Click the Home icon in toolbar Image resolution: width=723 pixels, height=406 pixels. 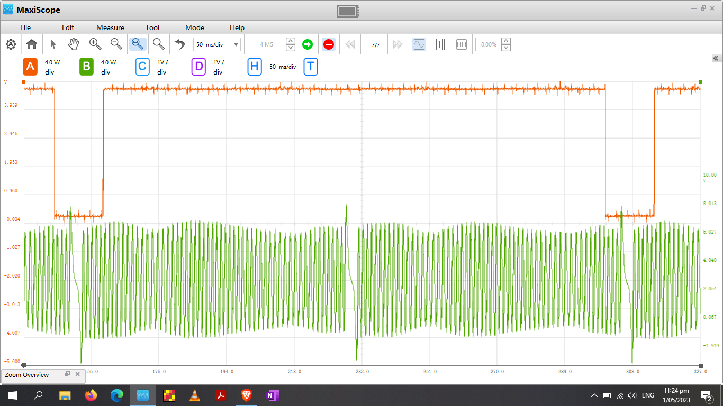pos(32,44)
